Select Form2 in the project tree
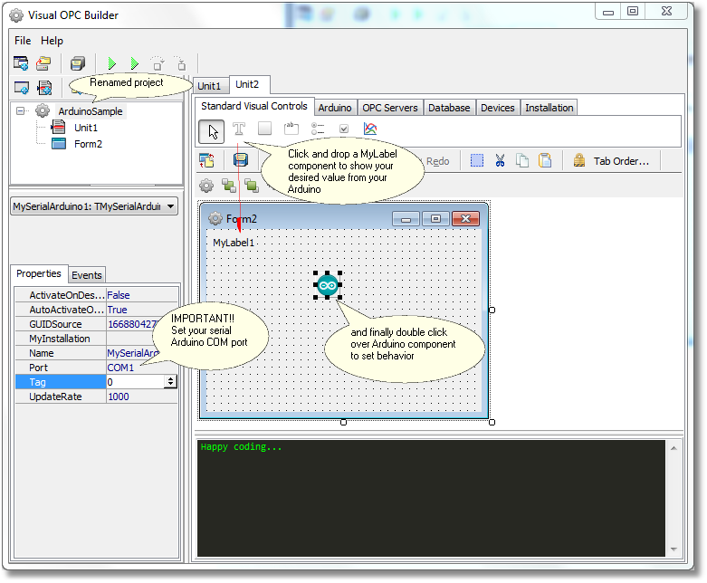 coord(89,144)
